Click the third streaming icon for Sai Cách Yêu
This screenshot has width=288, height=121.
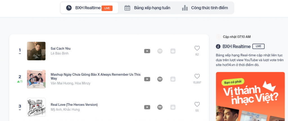[173, 51]
